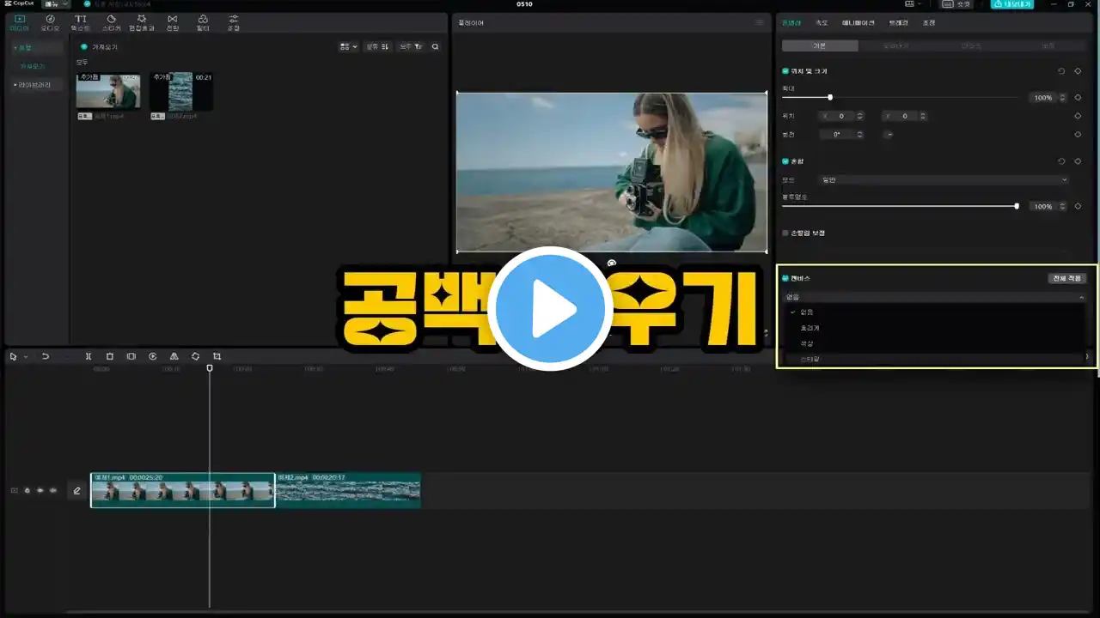Open the menu (메뉴) dropdown in title bar

(x=57, y=4)
